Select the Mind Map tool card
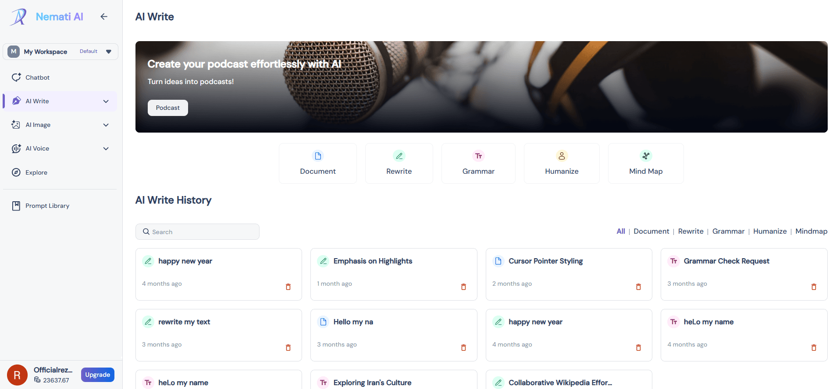 click(646, 164)
